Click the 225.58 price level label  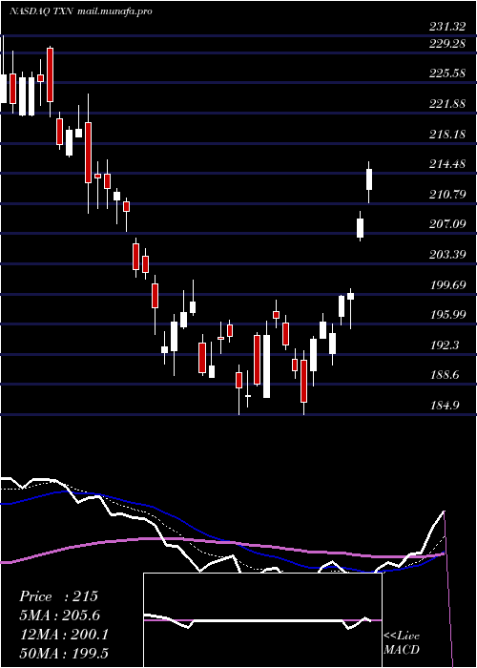pos(446,73)
